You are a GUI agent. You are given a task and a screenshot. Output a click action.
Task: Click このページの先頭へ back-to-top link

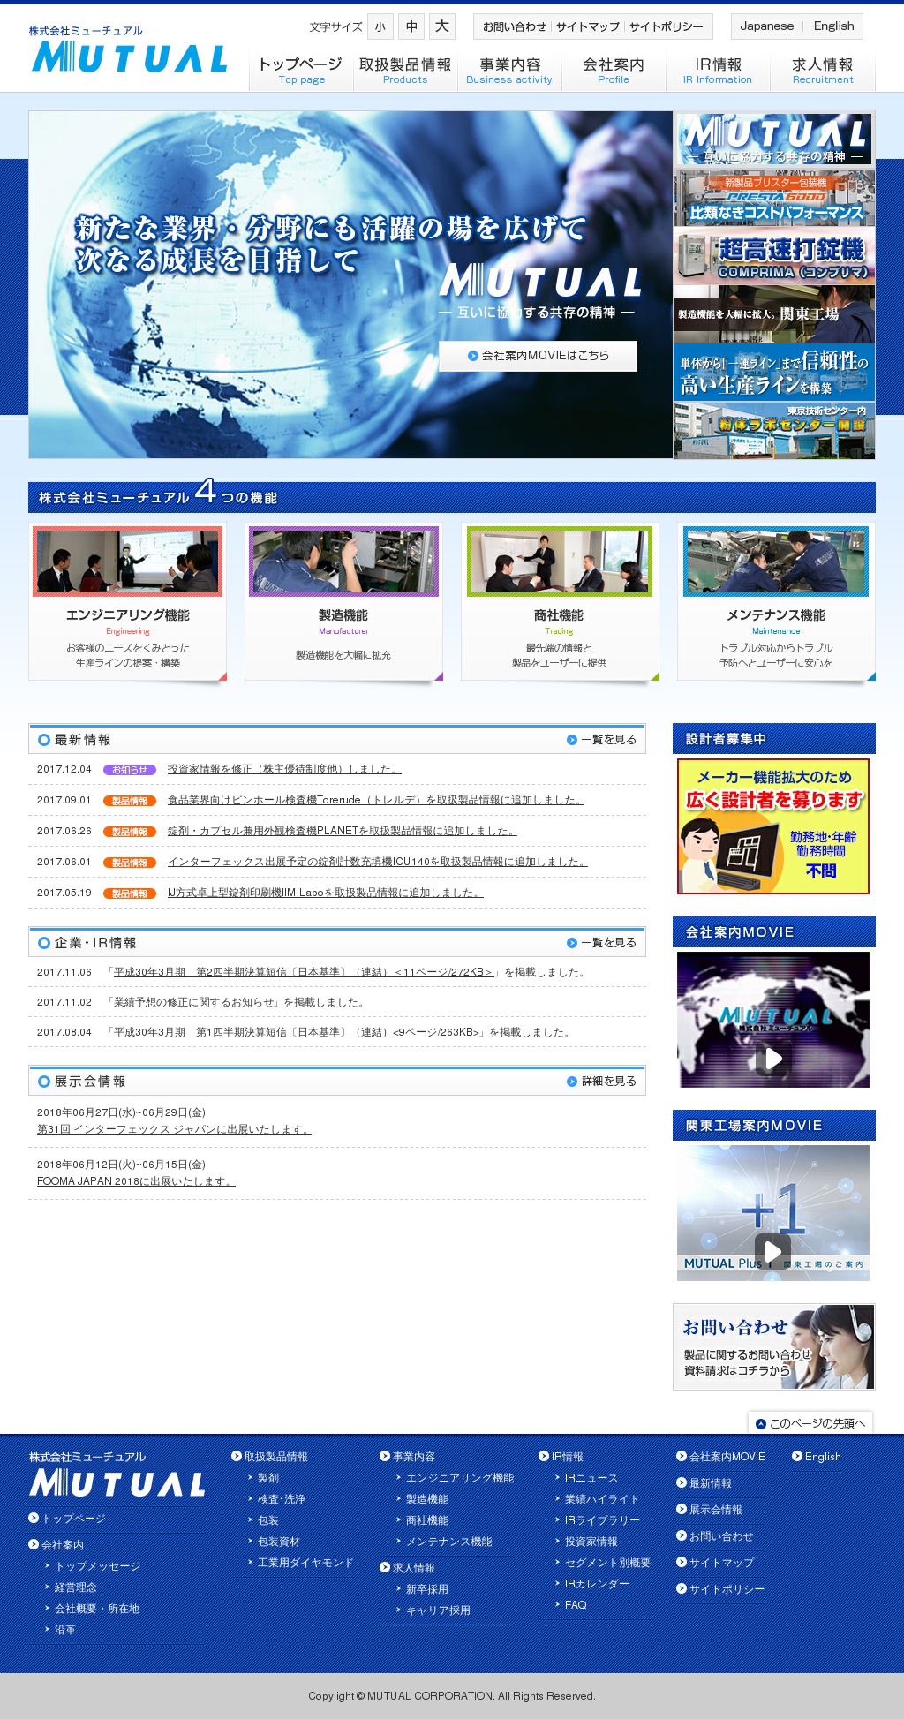point(810,1423)
